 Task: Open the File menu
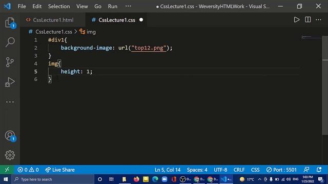[22, 6]
